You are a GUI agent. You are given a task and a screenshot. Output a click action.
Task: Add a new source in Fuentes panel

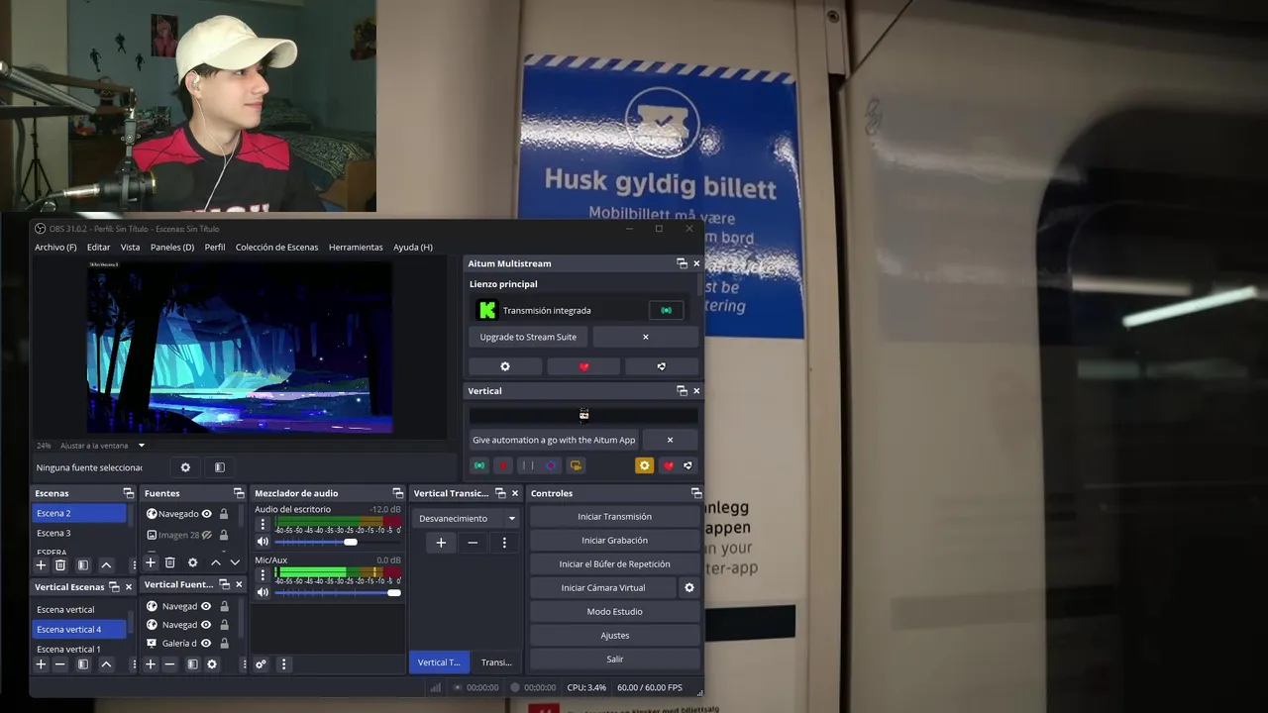point(151,562)
